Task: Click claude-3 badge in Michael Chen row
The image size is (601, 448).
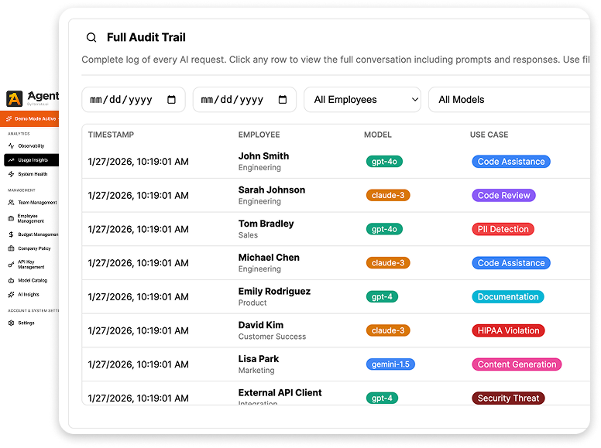Action: [x=388, y=263]
